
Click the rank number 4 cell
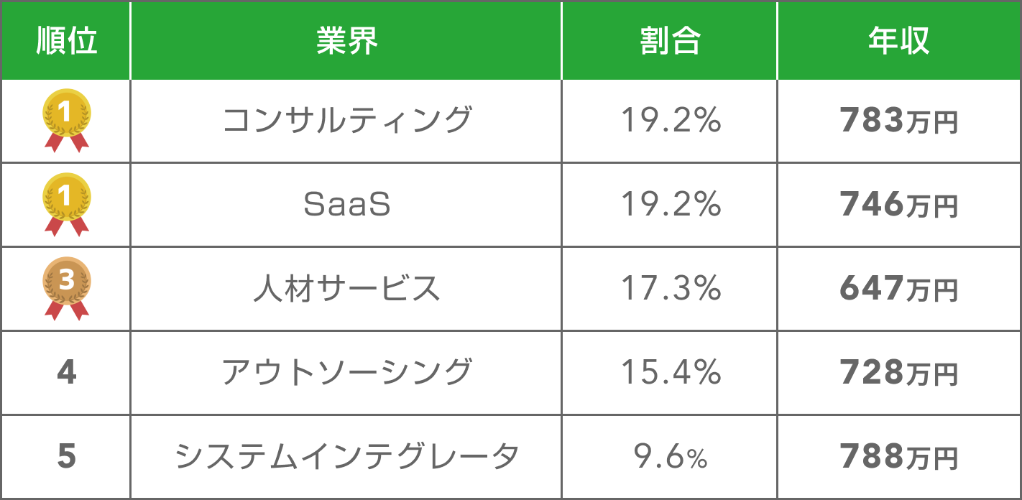(66, 372)
